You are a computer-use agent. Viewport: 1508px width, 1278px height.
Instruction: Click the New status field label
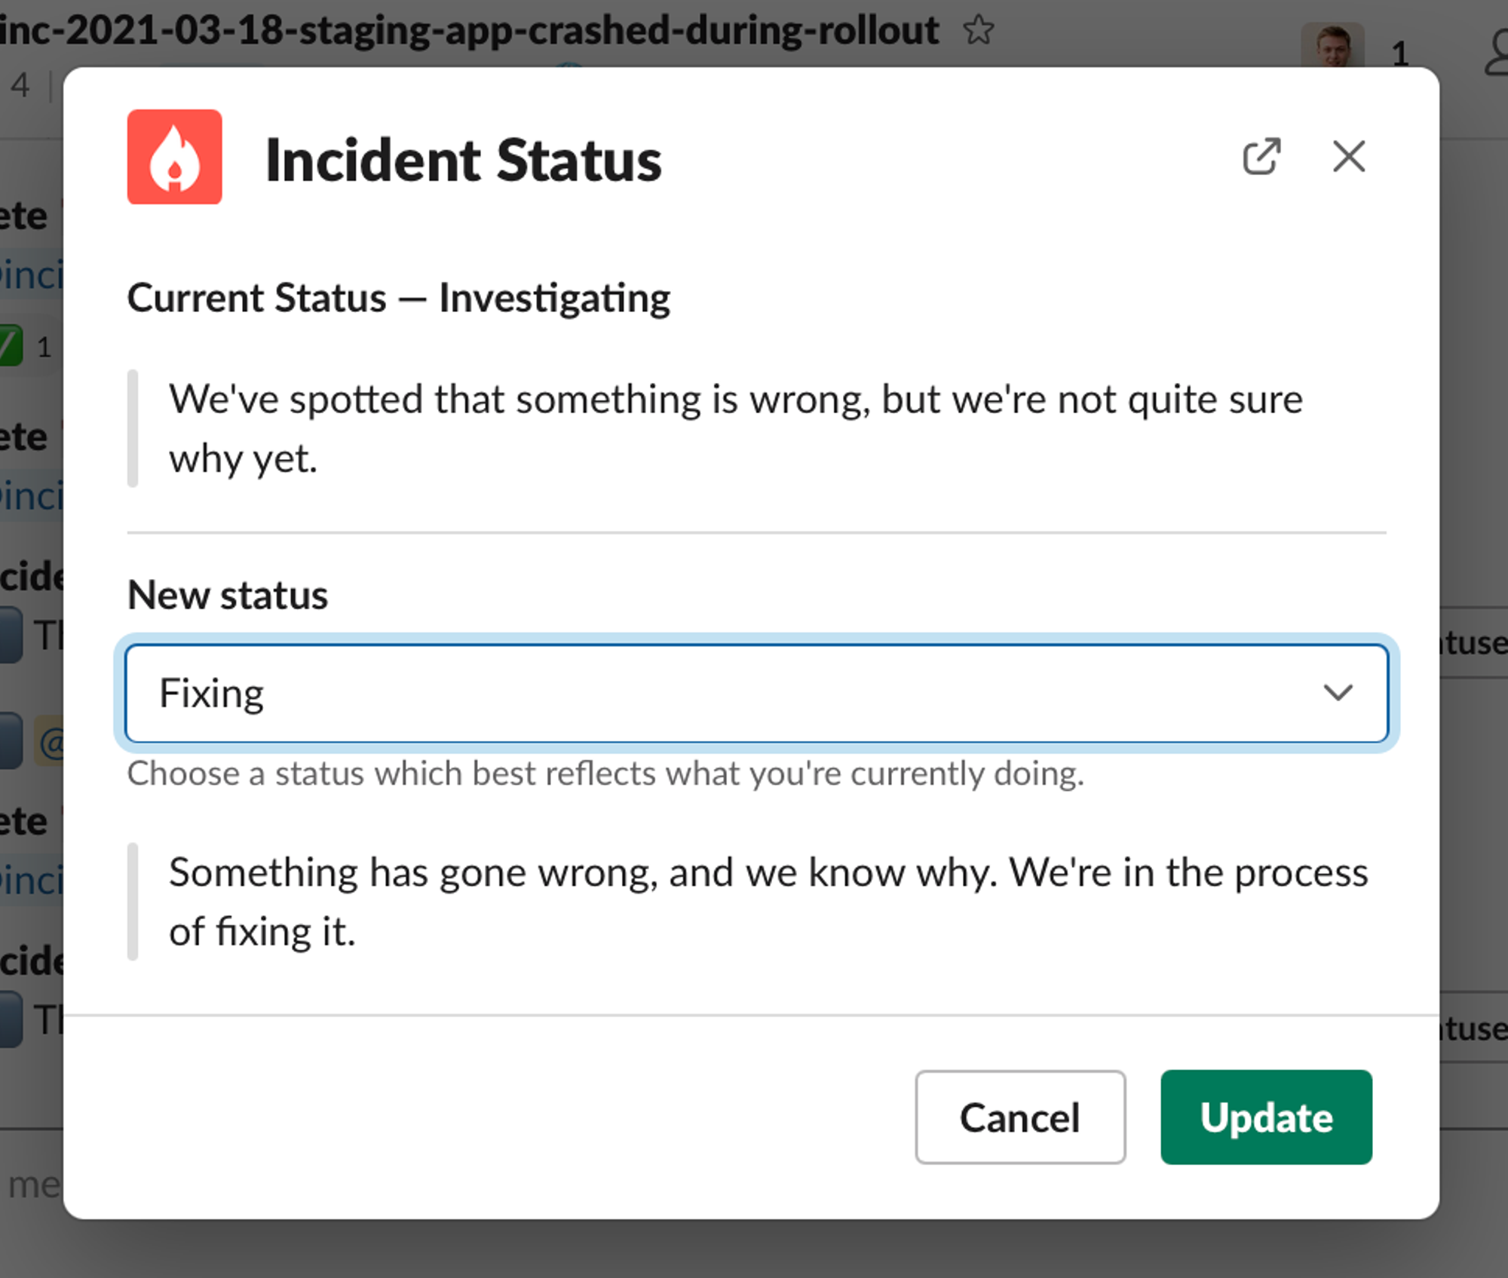click(x=228, y=595)
